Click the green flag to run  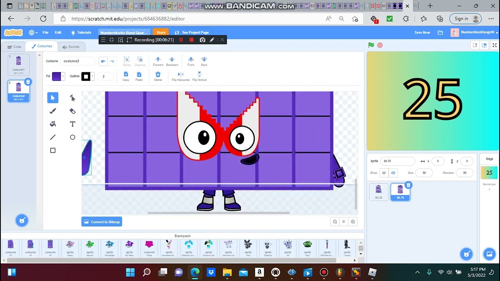coord(371,45)
